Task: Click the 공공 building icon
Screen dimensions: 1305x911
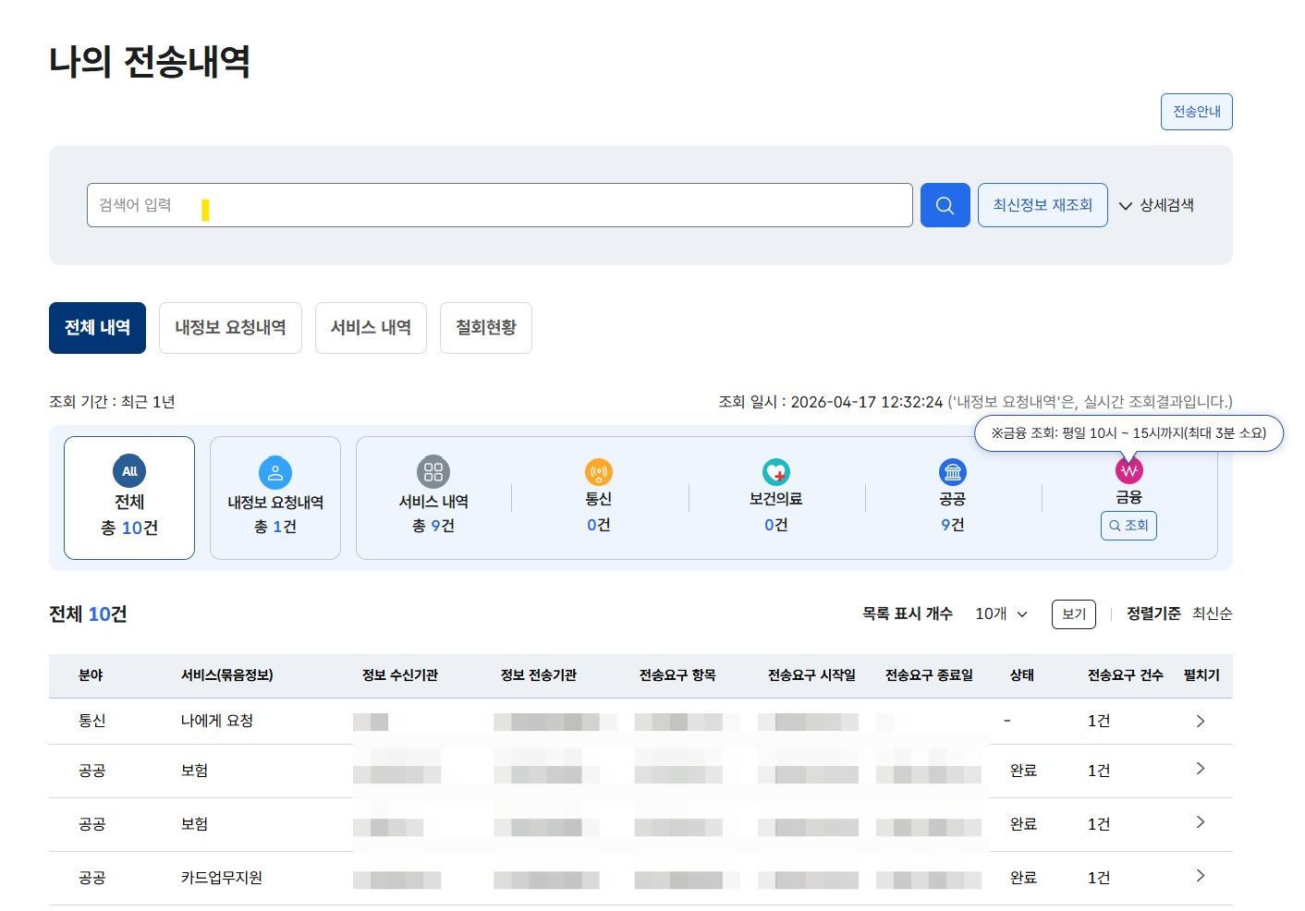Action: coord(952,472)
